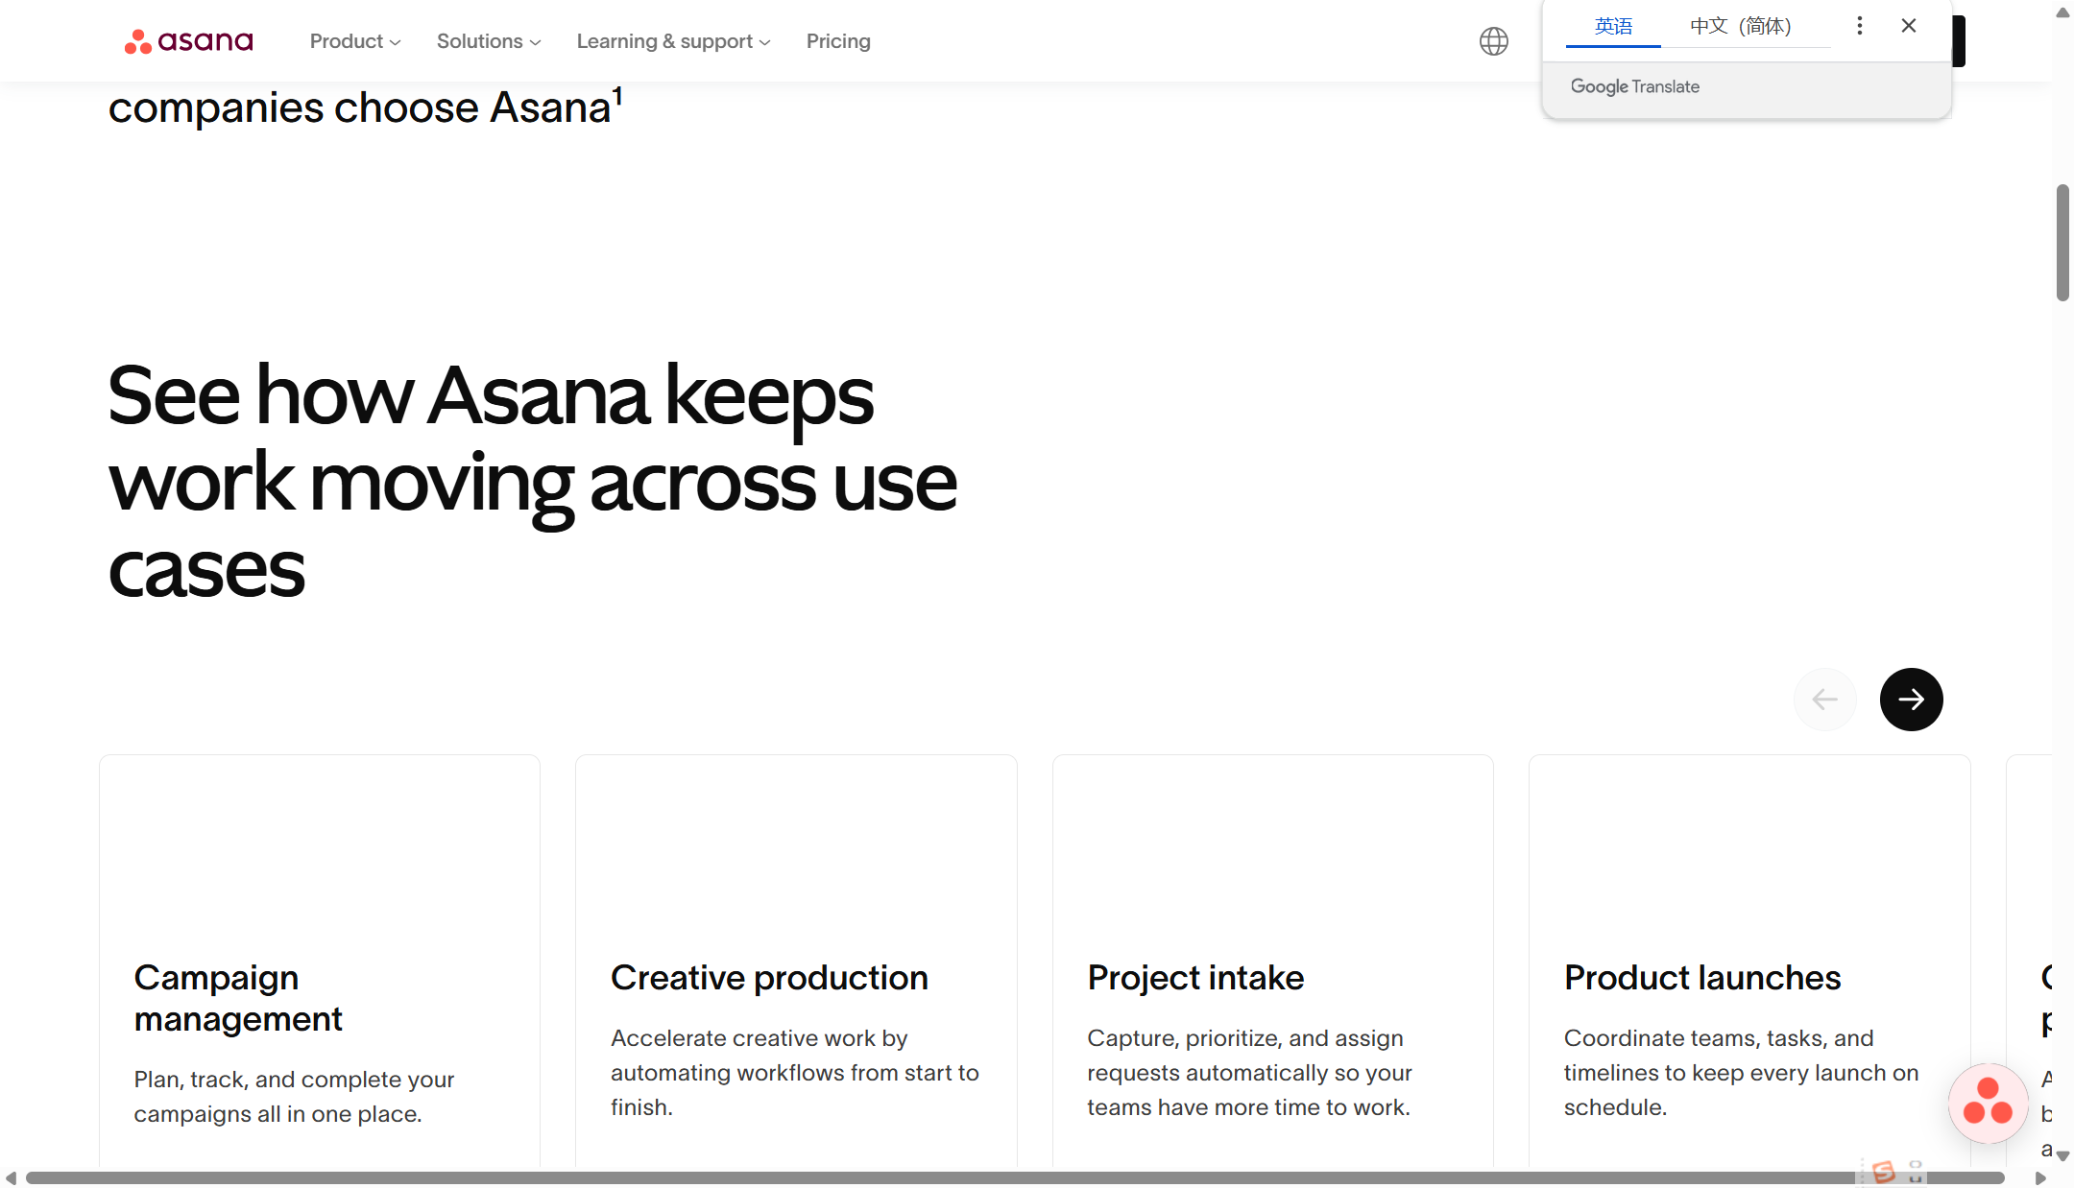Click the previous carousel arrow button
This screenshot has width=2074, height=1188.
pyautogui.click(x=1824, y=700)
